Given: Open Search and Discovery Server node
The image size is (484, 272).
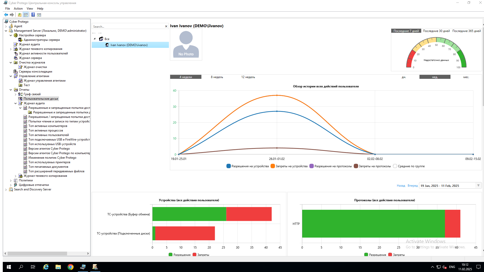Looking at the screenshot, I should pyautogui.click(x=33, y=189).
